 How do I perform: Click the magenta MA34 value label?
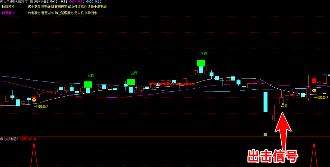76,2
